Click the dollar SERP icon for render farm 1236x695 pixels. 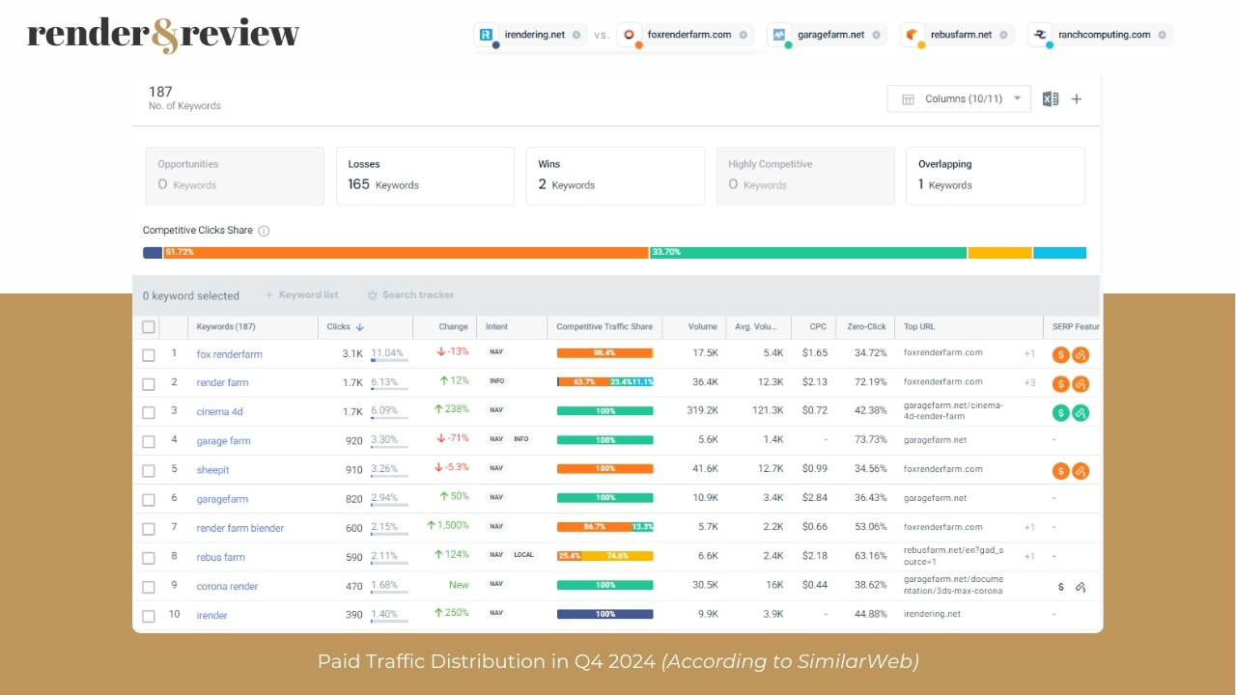click(1060, 383)
